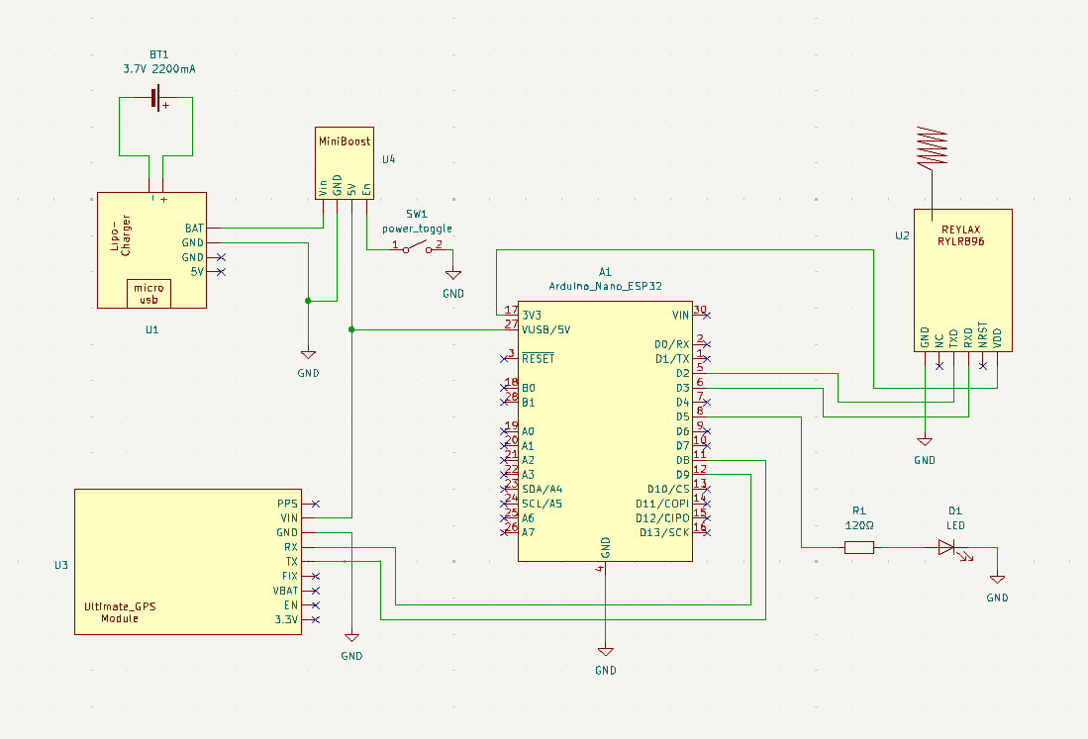The width and height of the screenshot is (1088, 739).
Task: Click the "REYLAX" module name
Action: tap(961, 230)
